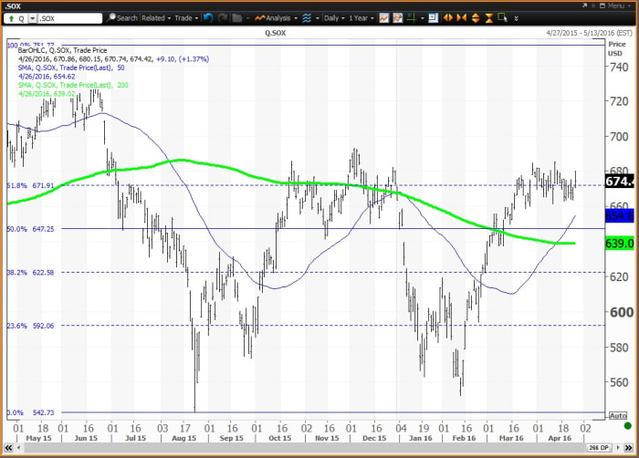Click the horizontal time scrollbar track

coord(304,448)
